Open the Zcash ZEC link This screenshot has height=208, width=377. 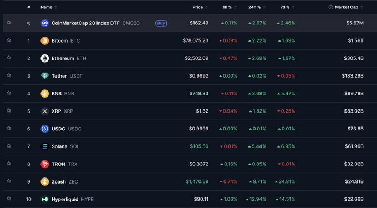(x=65, y=181)
